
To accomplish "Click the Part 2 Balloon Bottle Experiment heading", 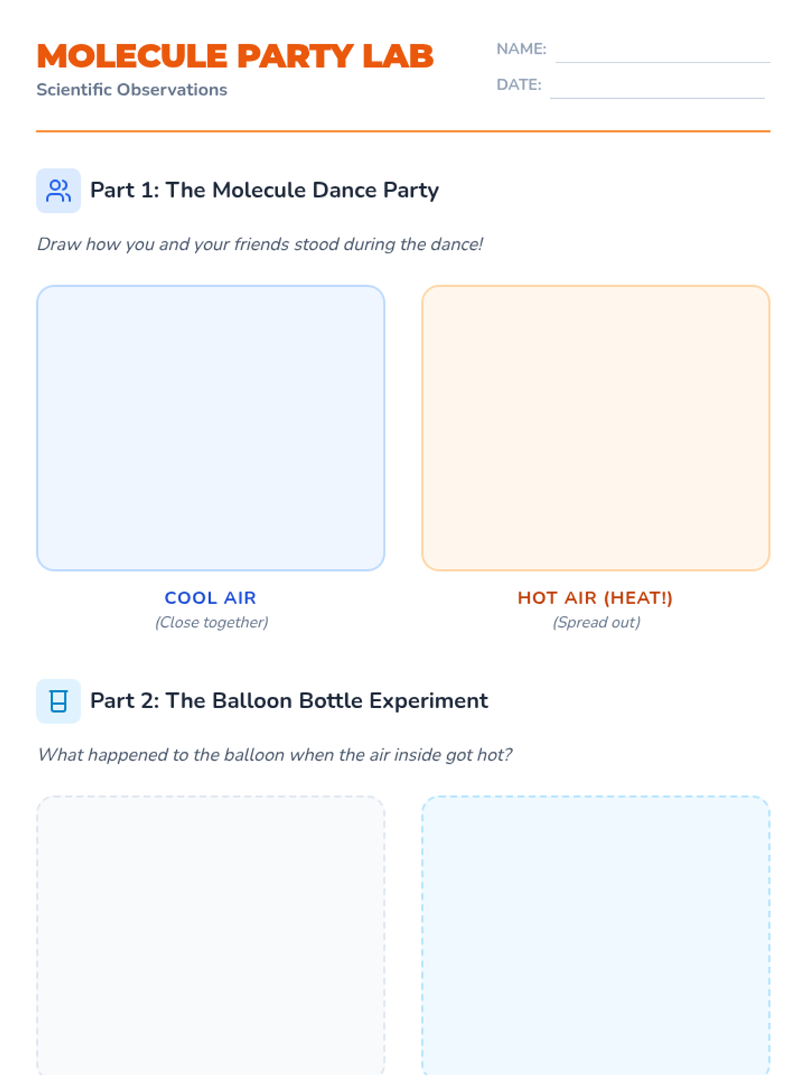I will pyautogui.click(x=289, y=701).
